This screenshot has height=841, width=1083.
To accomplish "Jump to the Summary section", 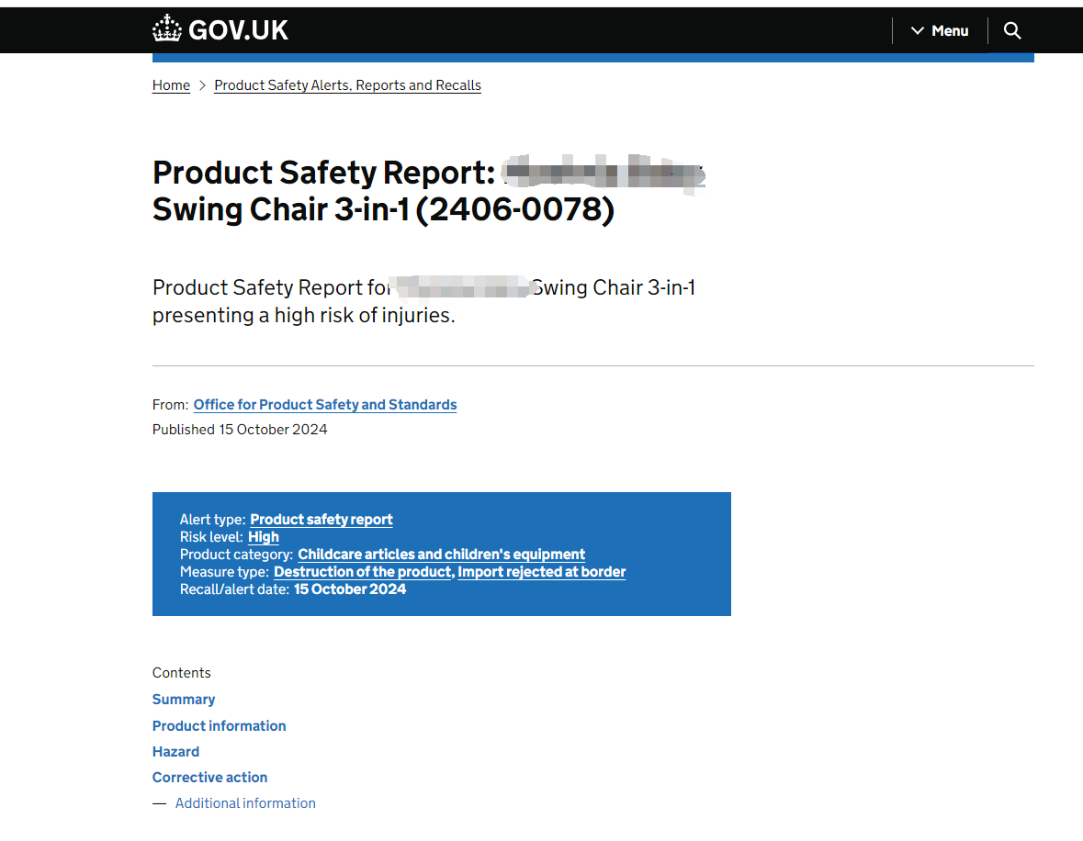I will [184, 699].
